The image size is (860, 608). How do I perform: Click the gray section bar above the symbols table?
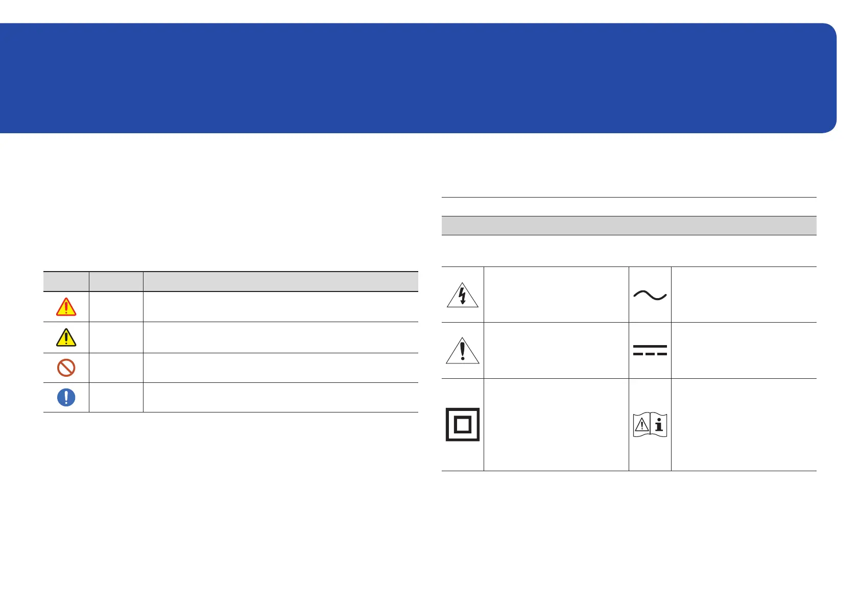(x=629, y=226)
